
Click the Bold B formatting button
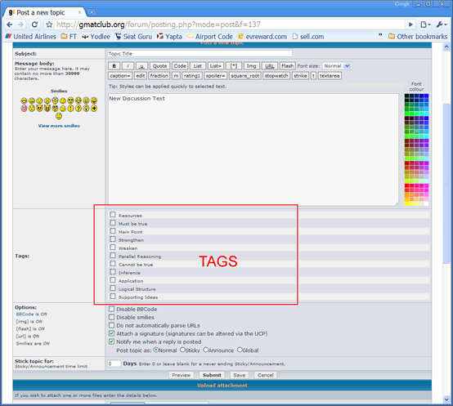click(114, 66)
